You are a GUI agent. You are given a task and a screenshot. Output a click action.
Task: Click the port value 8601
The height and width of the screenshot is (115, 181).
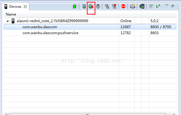pyautogui.click(x=155, y=33)
